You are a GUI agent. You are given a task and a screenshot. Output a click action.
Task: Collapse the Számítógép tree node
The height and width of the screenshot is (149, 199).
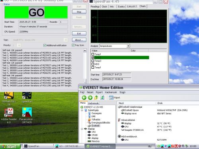pos(82,110)
